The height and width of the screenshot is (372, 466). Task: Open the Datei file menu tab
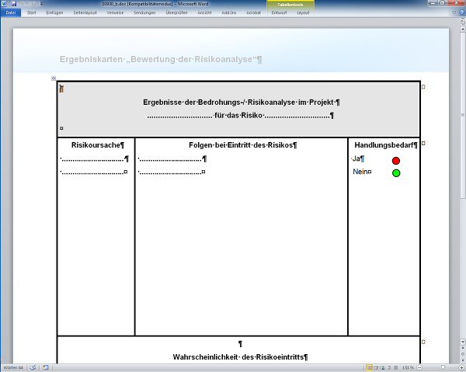click(11, 12)
